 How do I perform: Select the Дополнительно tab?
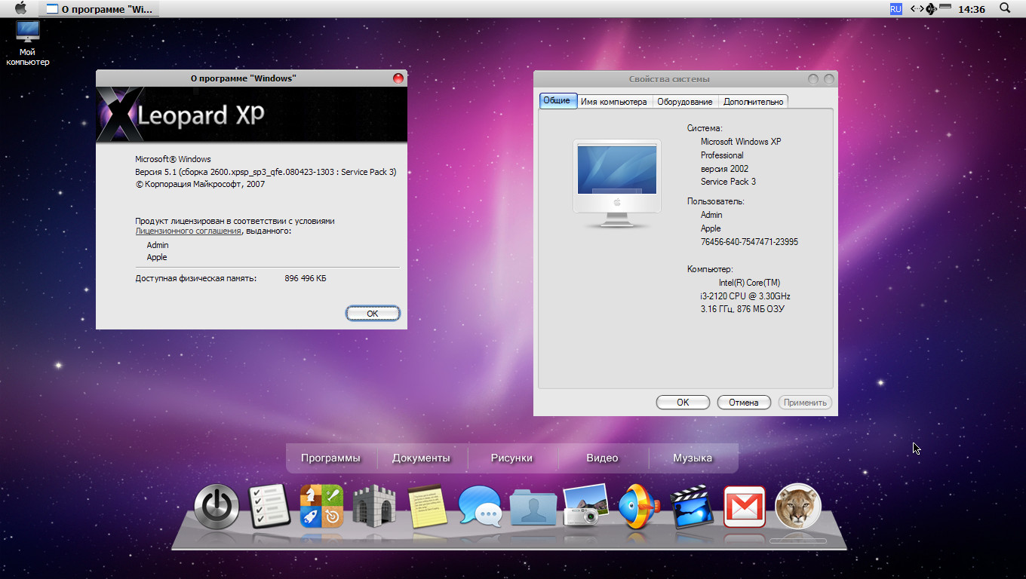pos(753,102)
